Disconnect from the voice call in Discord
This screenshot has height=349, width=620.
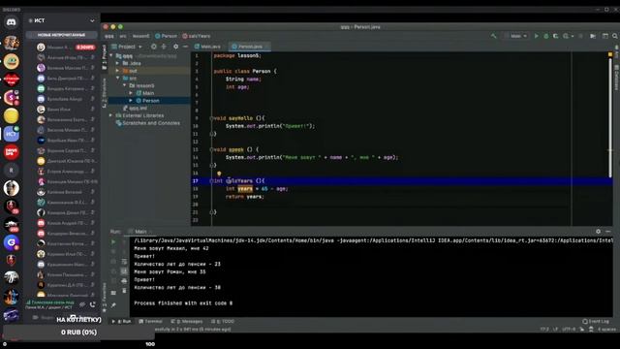pos(93,304)
